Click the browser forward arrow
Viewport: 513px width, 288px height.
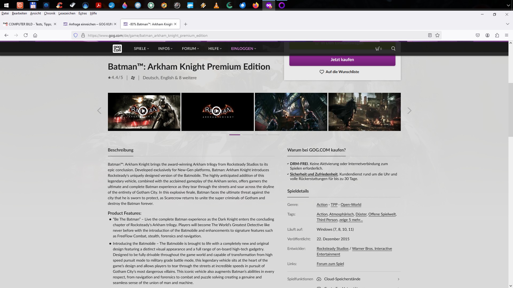coord(16,35)
